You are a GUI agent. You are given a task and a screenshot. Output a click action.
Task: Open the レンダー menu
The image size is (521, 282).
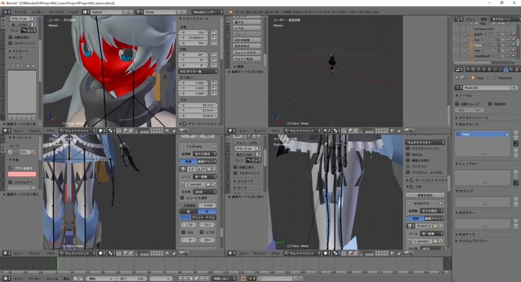[x=37, y=12]
